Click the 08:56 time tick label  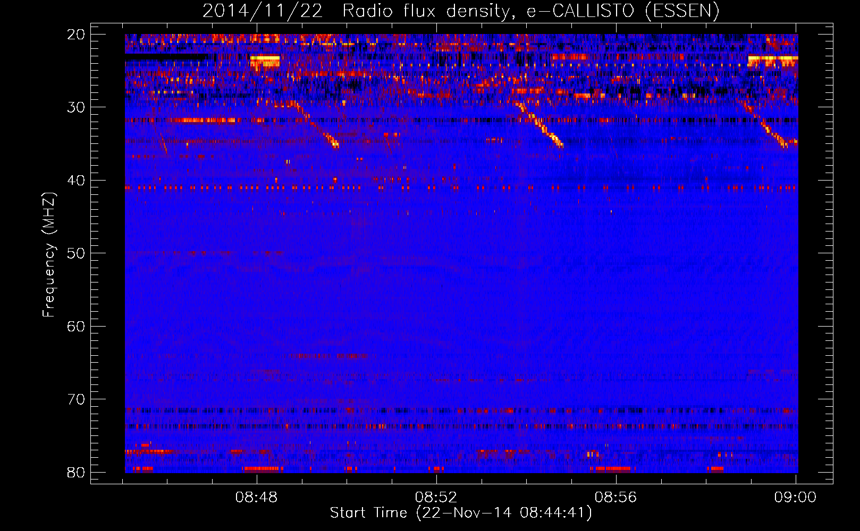tap(616, 498)
